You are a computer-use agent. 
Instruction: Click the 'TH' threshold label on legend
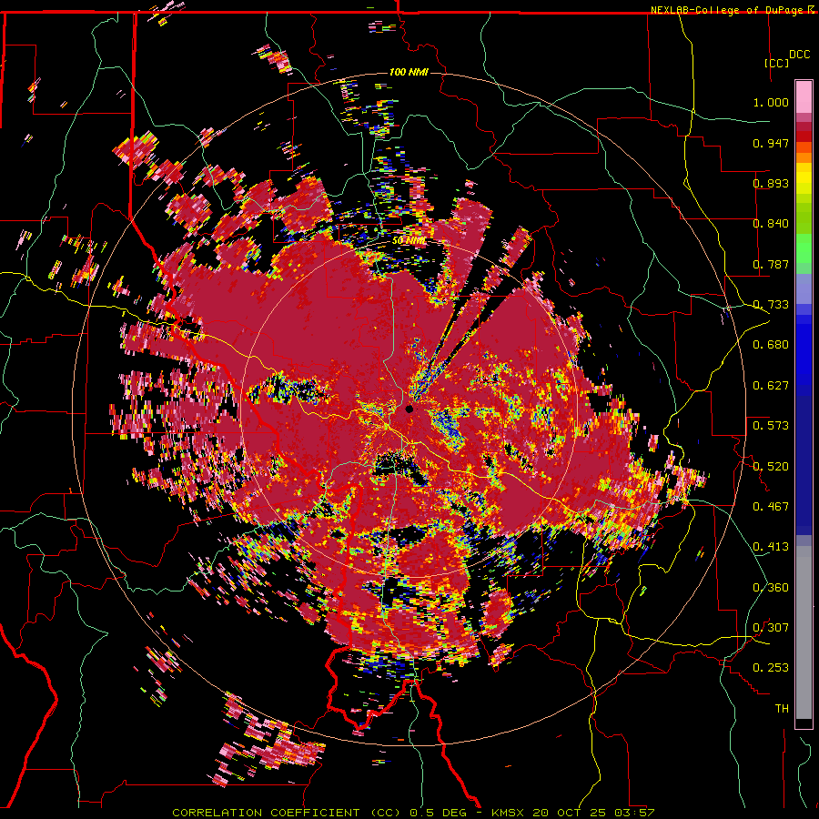[782, 709]
